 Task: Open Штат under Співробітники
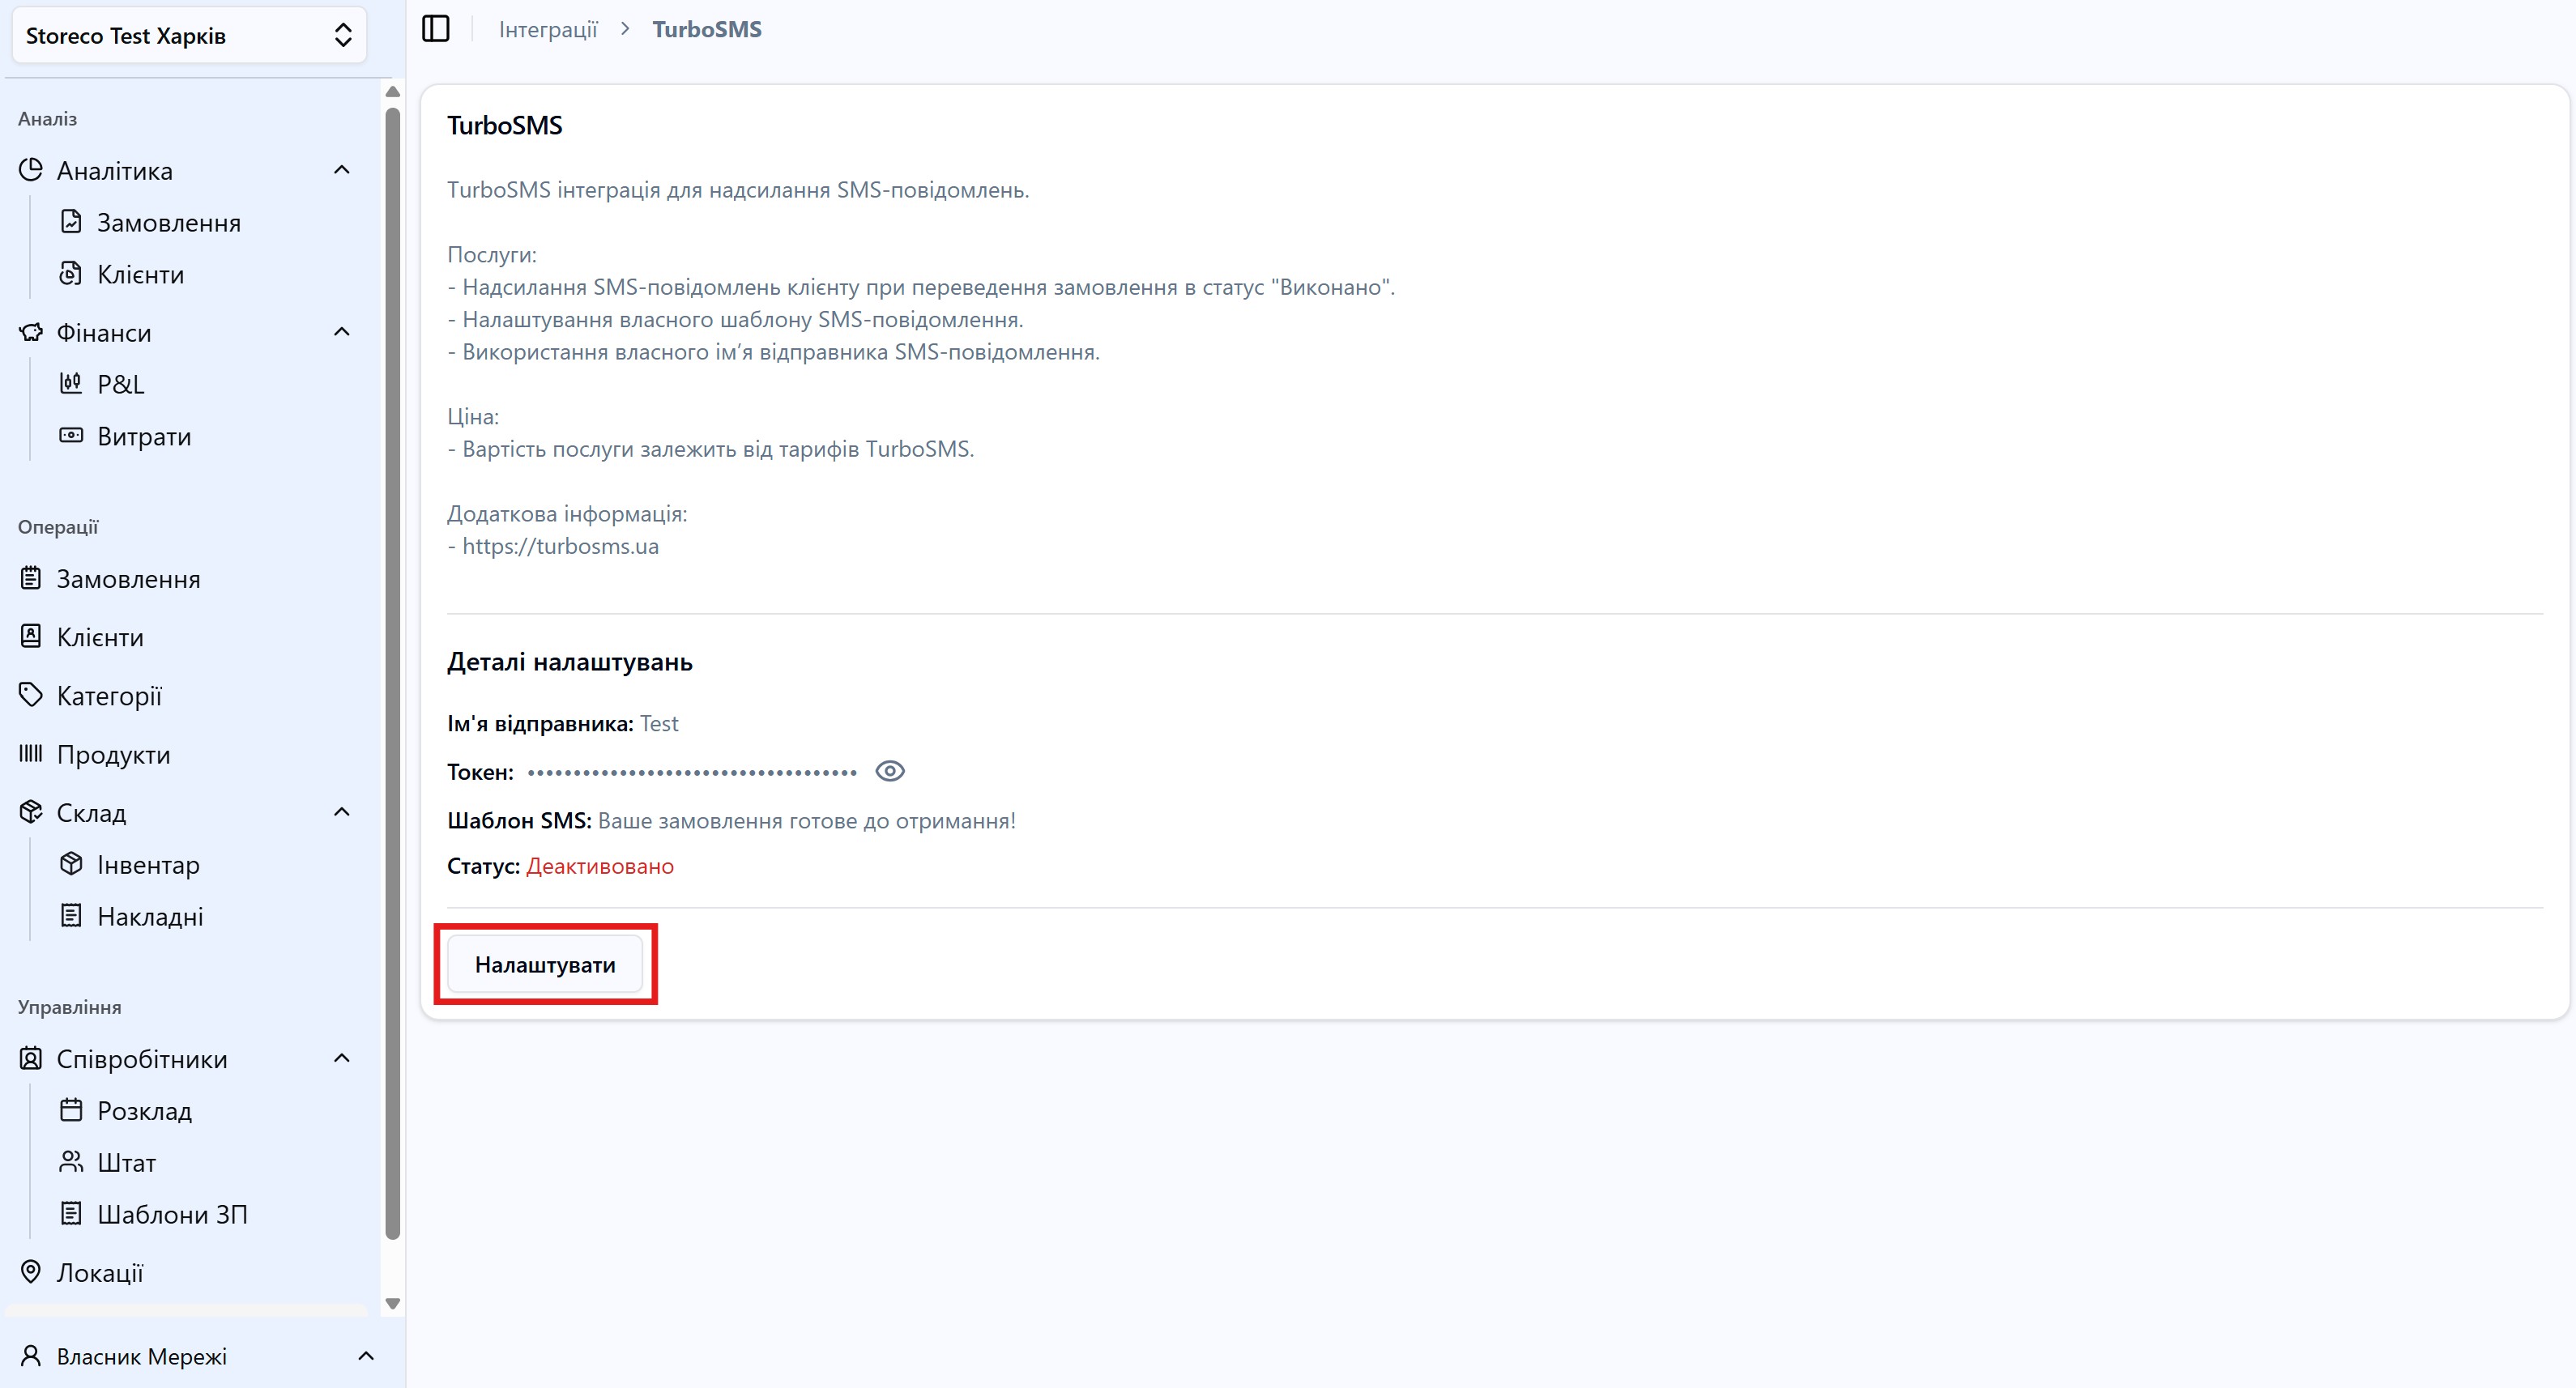(x=126, y=1162)
